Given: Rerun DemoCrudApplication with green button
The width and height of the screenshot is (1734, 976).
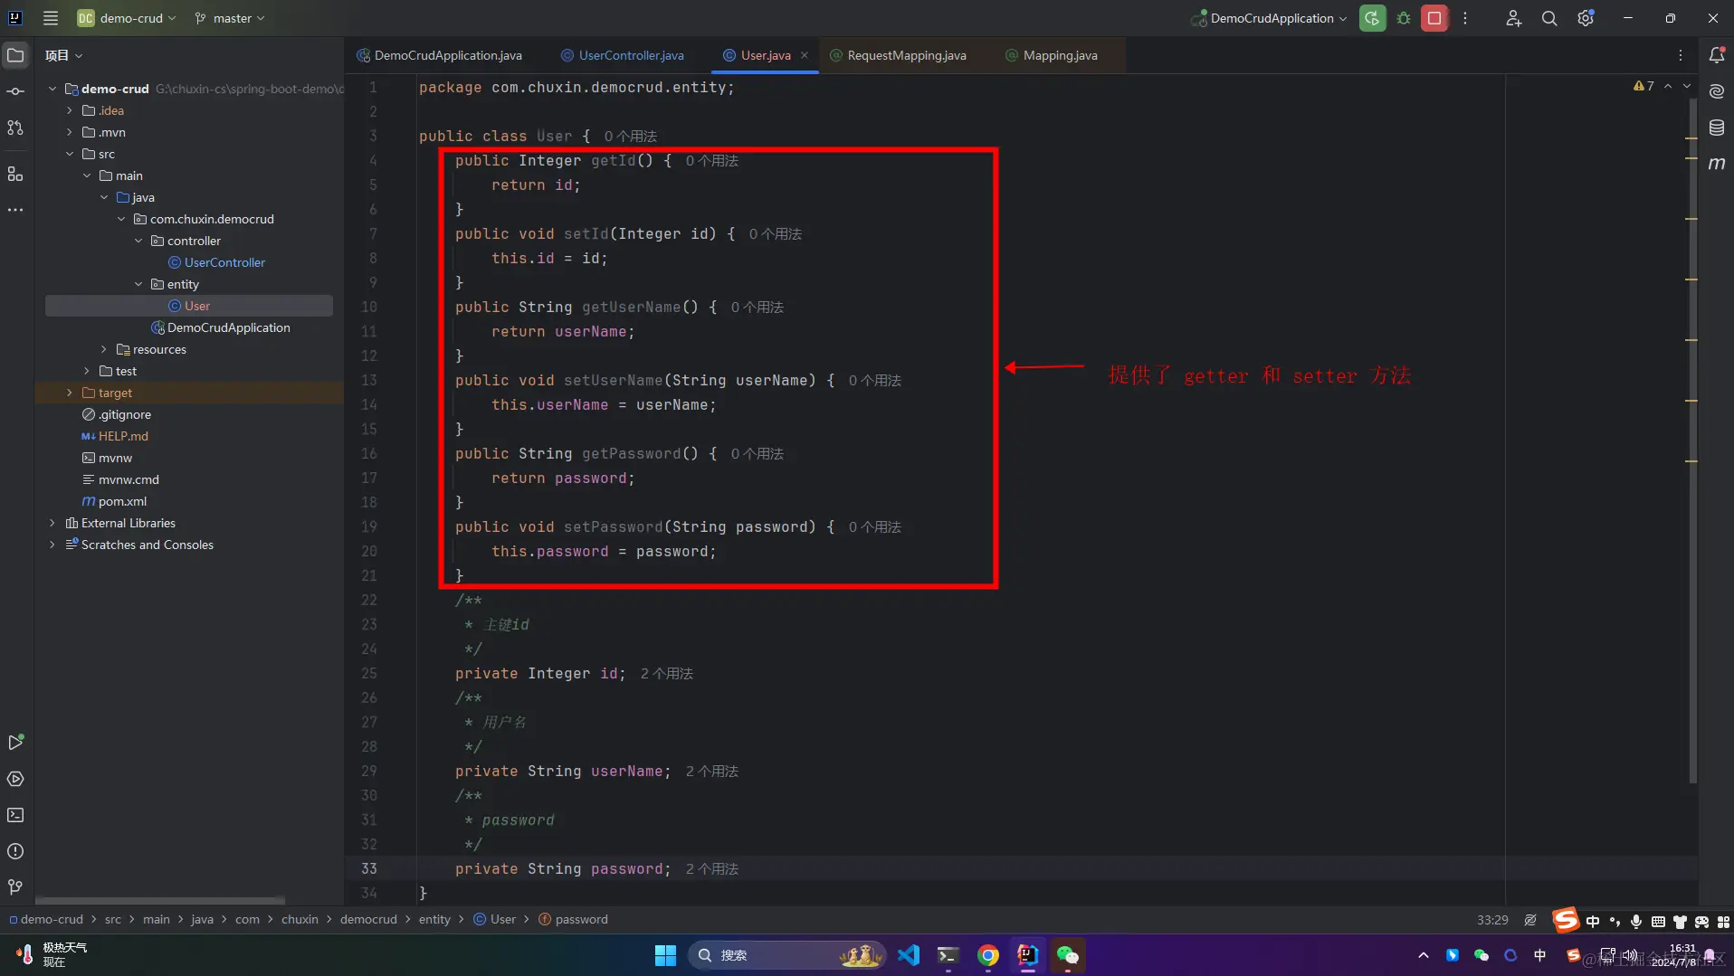Looking at the screenshot, I should click(1372, 18).
